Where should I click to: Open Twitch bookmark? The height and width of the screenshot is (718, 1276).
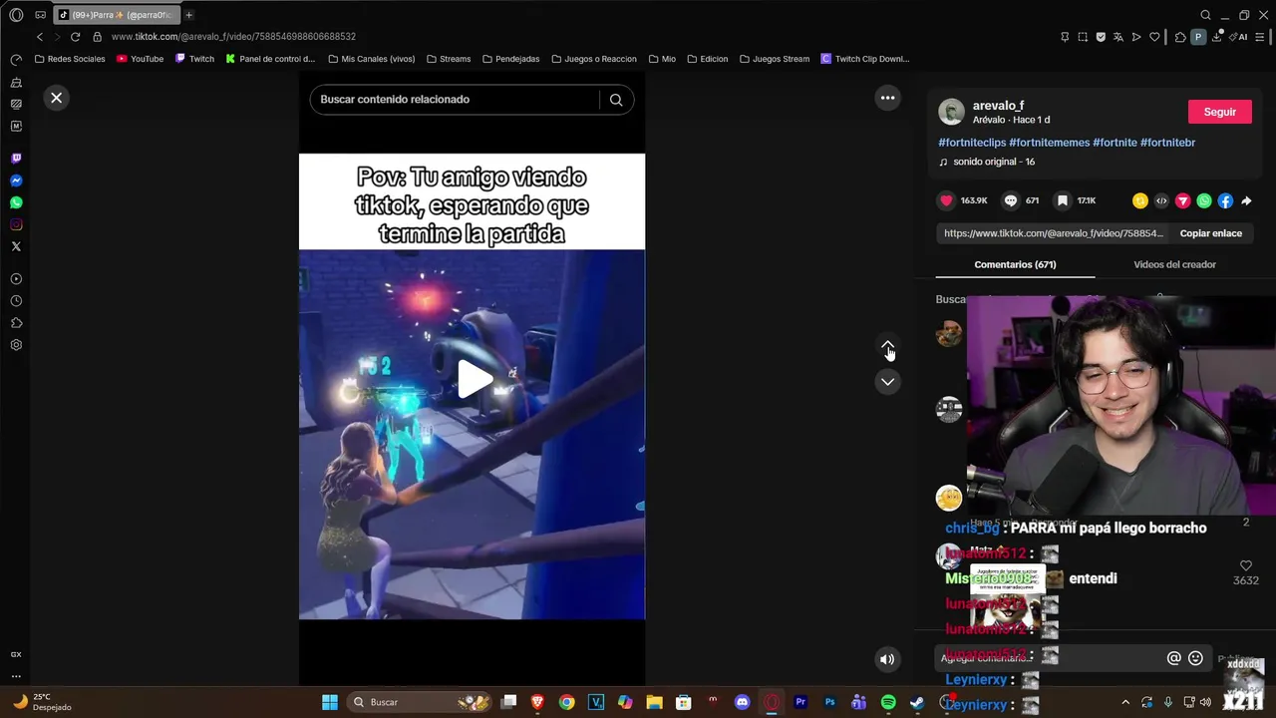point(194,59)
